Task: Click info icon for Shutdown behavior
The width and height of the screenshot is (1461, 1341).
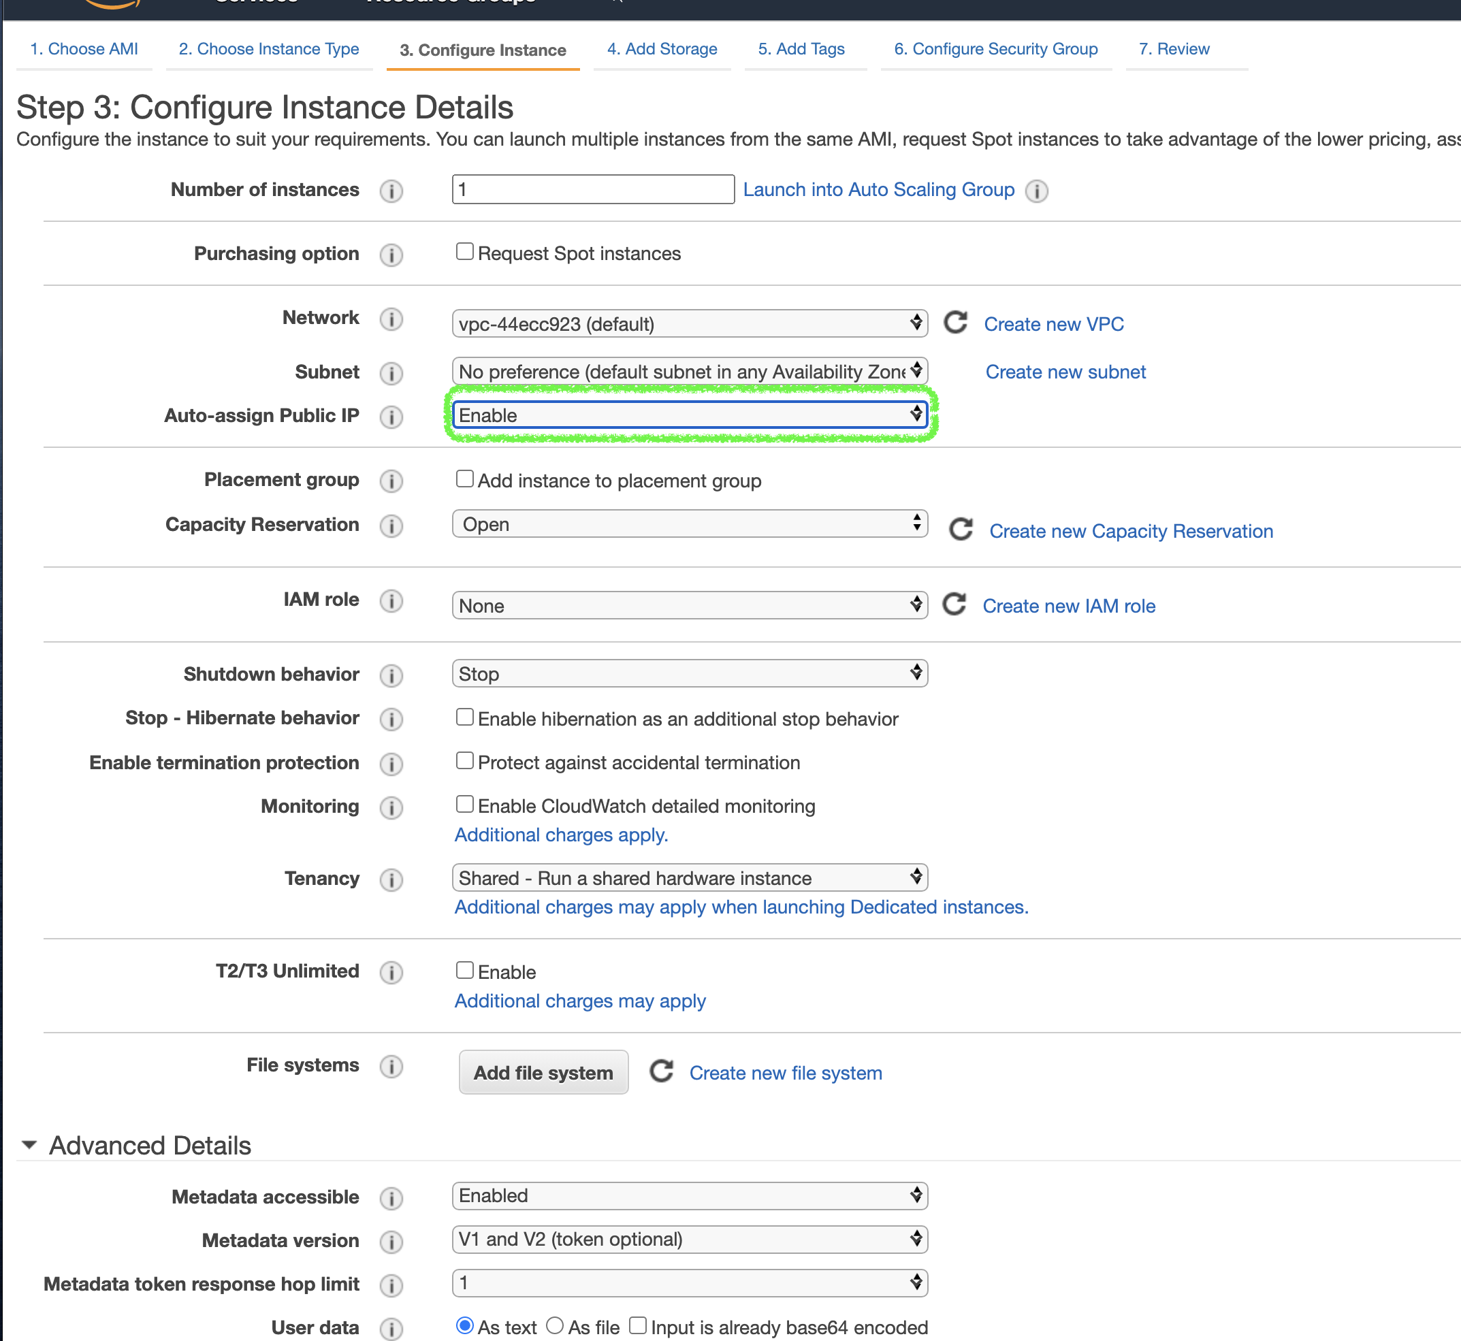Action: (391, 675)
